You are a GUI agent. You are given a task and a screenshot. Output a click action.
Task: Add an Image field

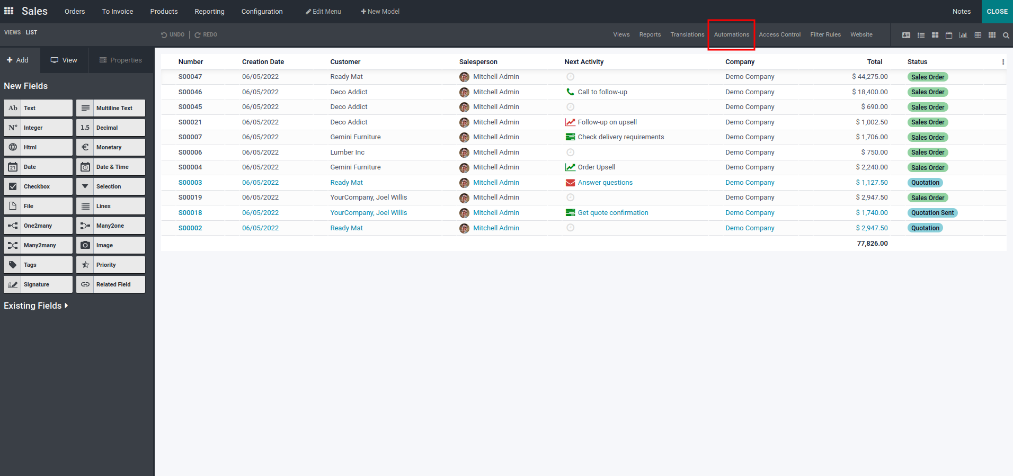coord(111,245)
